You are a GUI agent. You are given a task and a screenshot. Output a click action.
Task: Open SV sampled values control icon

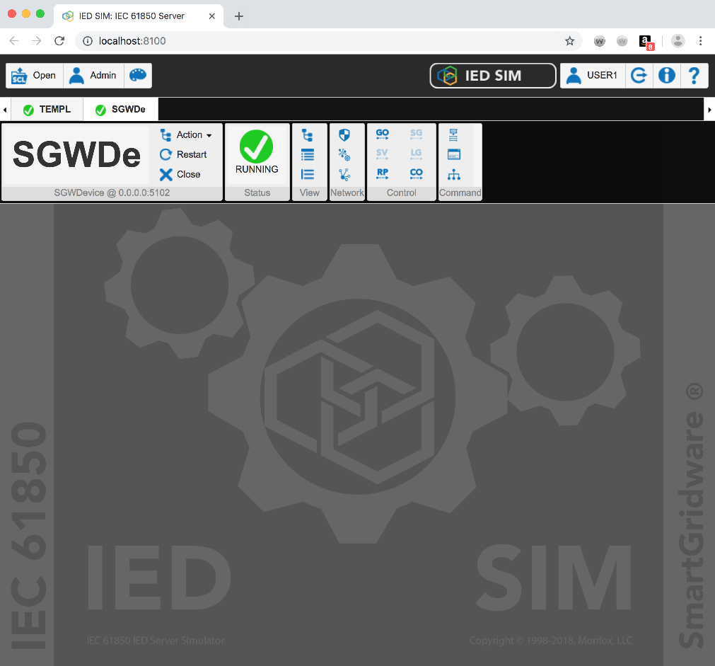pyautogui.click(x=382, y=154)
